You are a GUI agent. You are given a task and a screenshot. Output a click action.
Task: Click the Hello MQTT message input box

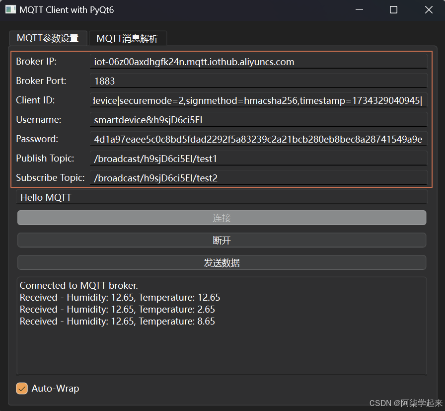(222, 197)
